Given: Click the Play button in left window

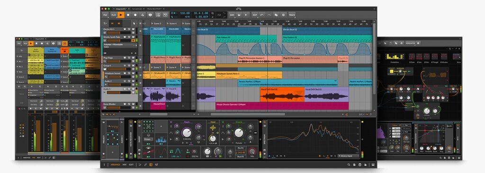Looking at the screenshot, I should 31,43.
